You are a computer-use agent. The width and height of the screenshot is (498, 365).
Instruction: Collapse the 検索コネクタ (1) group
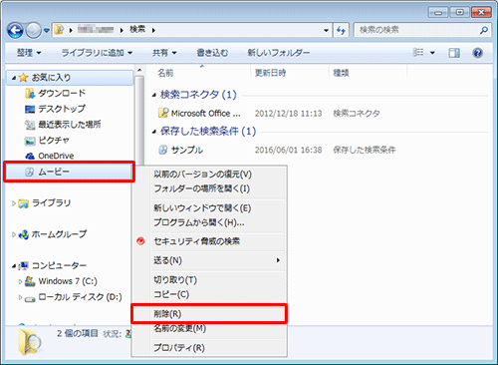pos(154,96)
